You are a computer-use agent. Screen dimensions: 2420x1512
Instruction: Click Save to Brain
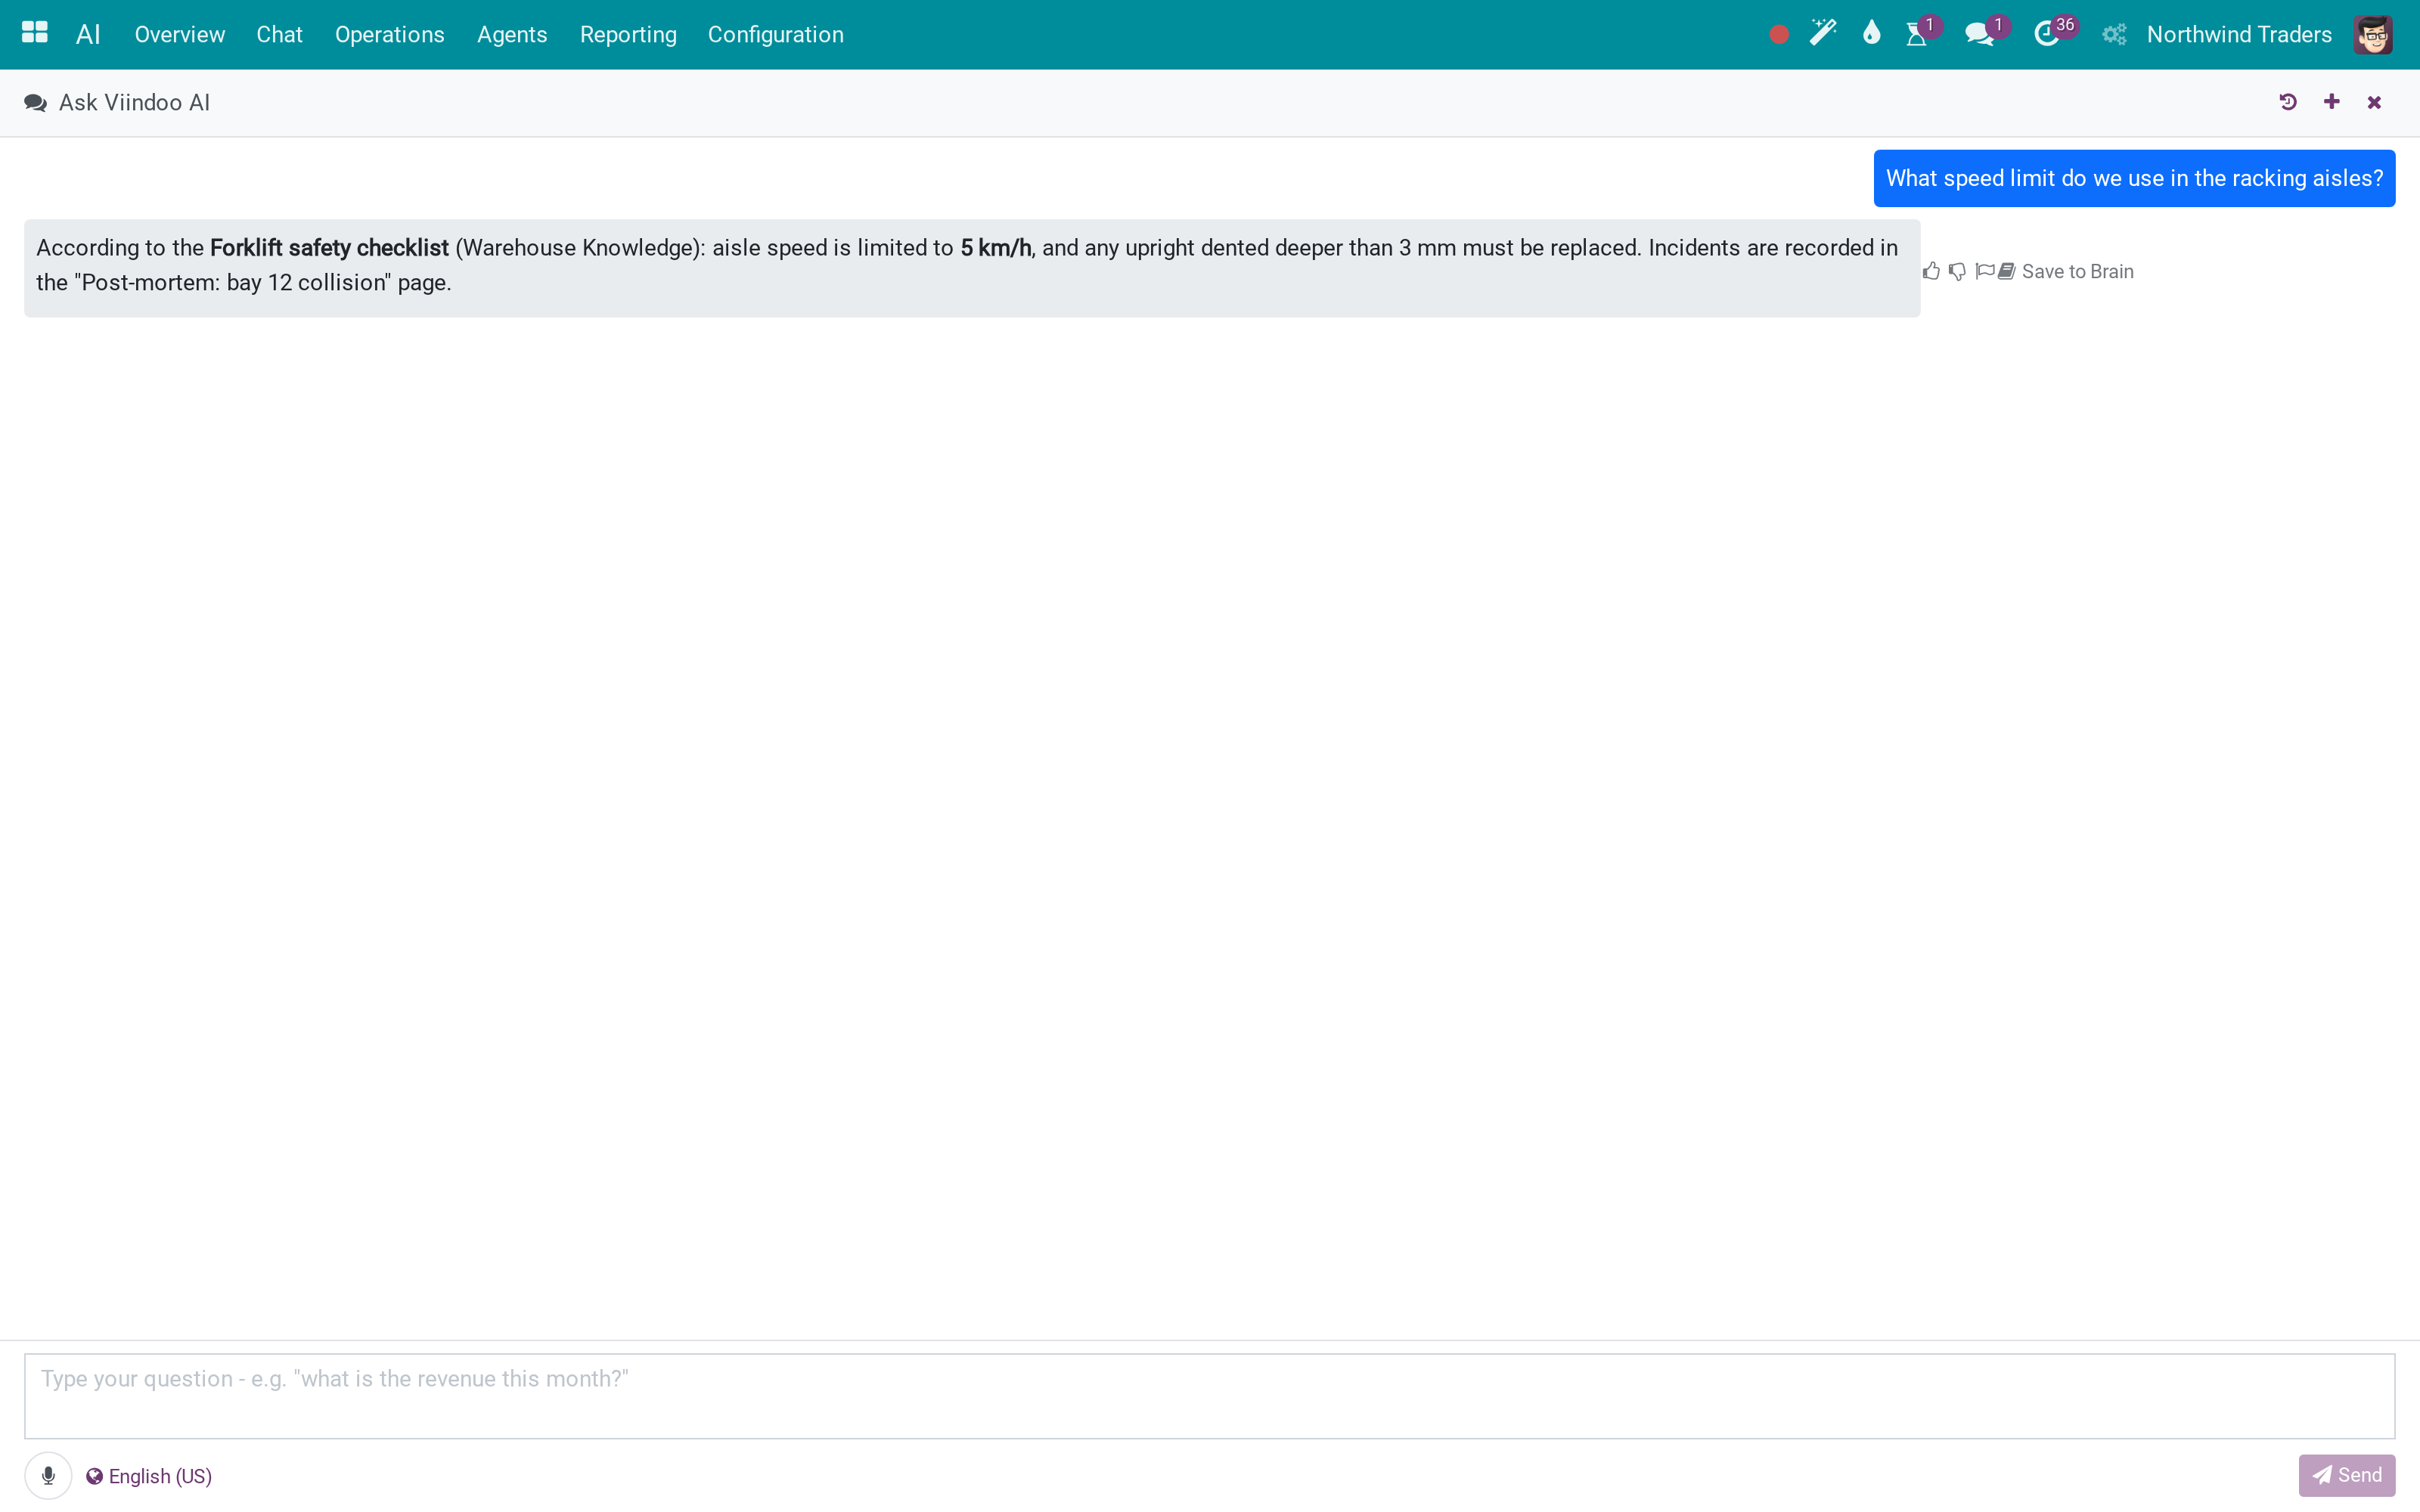point(2066,271)
